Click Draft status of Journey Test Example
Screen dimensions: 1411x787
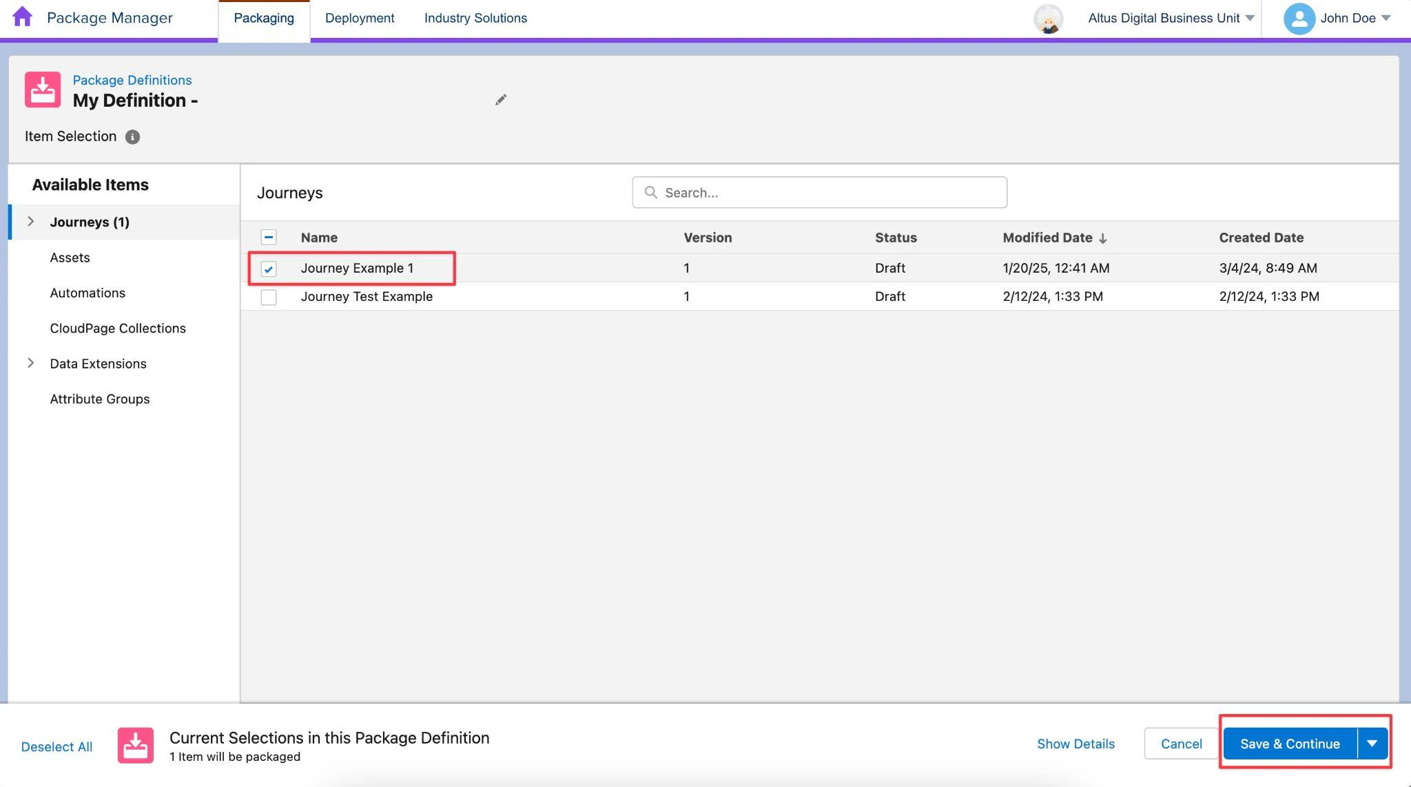click(x=890, y=296)
